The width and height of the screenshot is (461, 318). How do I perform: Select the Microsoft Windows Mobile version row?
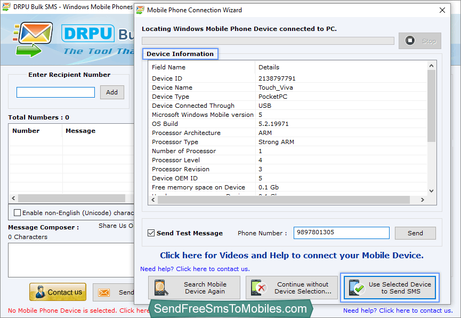click(x=288, y=115)
